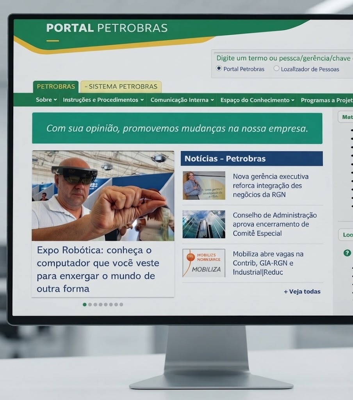Open Programas a Projetos menu item

pyautogui.click(x=327, y=100)
